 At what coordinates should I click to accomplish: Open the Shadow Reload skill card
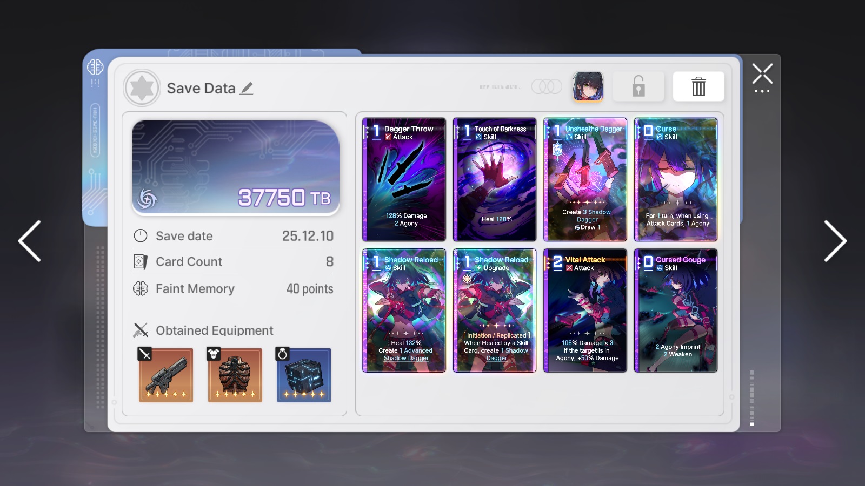(404, 310)
